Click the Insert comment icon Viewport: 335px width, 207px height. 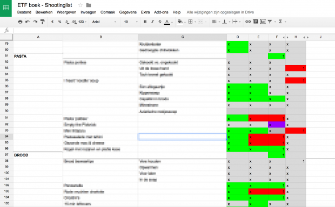[x=256, y=22]
